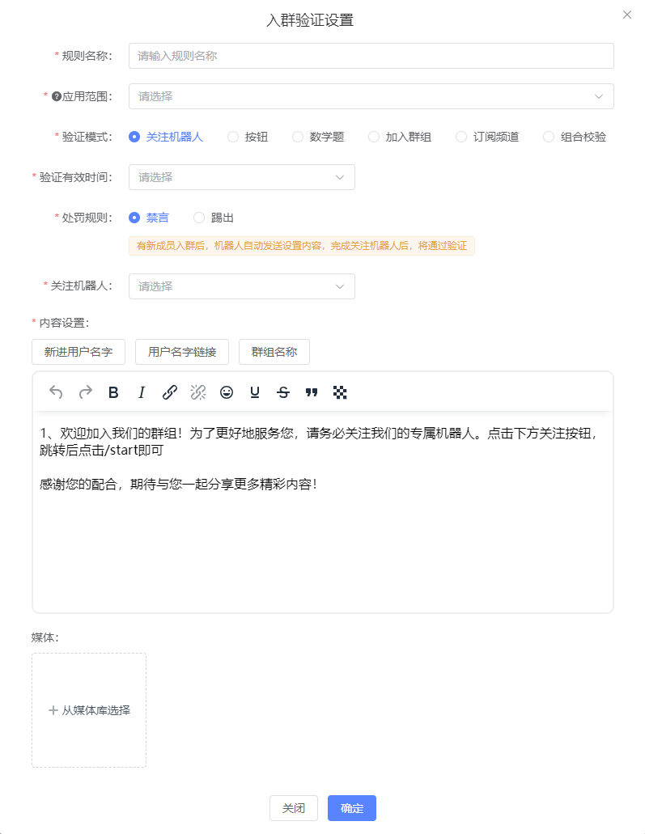This screenshot has height=834, width=645.
Task: Insert a link using the chain icon
Action: (170, 392)
